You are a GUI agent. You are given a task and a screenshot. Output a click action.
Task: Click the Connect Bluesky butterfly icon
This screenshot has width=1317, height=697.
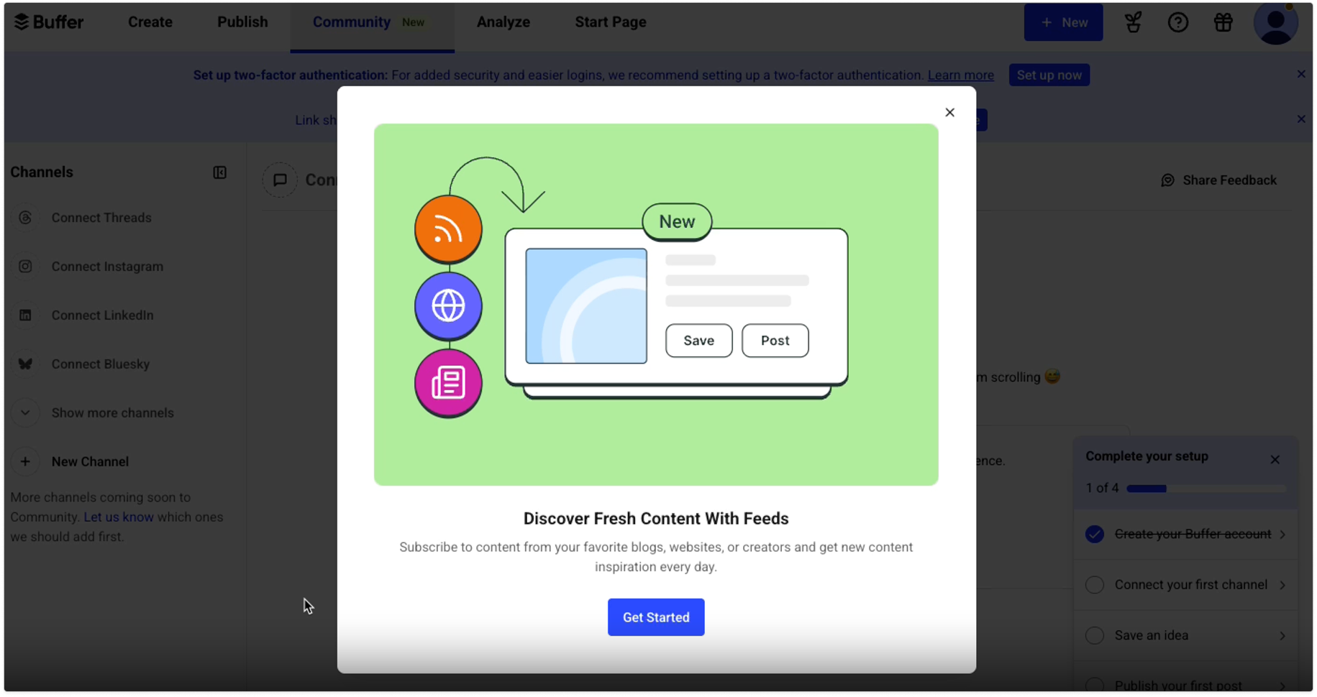tap(25, 364)
